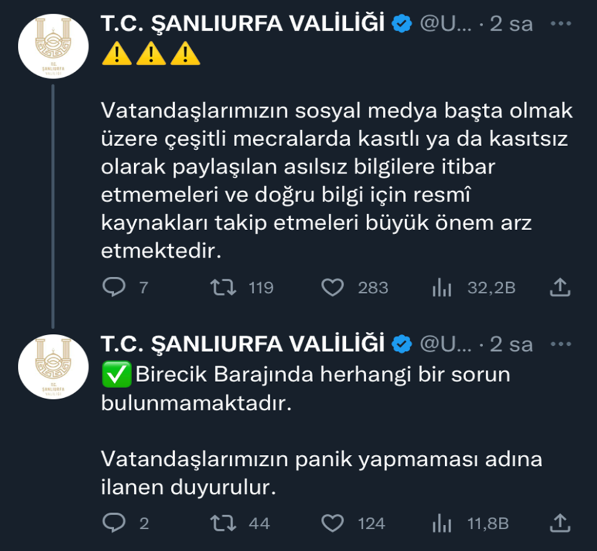
Task: Share the first tweet about official sources
Action: (x=558, y=287)
